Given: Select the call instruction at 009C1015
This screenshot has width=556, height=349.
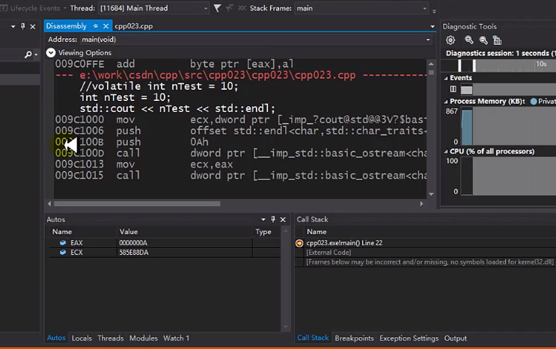Looking at the screenshot, I should click(x=240, y=175).
